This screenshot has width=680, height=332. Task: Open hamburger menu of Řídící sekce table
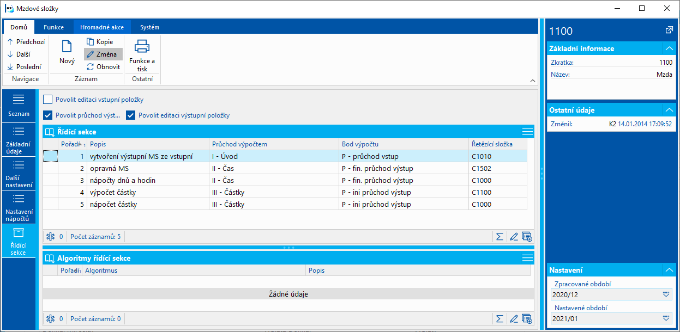(527, 132)
